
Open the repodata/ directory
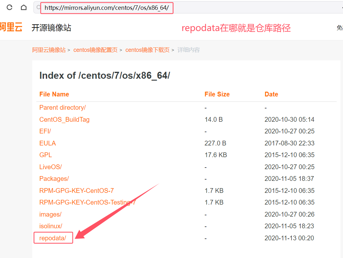[53, 238]
